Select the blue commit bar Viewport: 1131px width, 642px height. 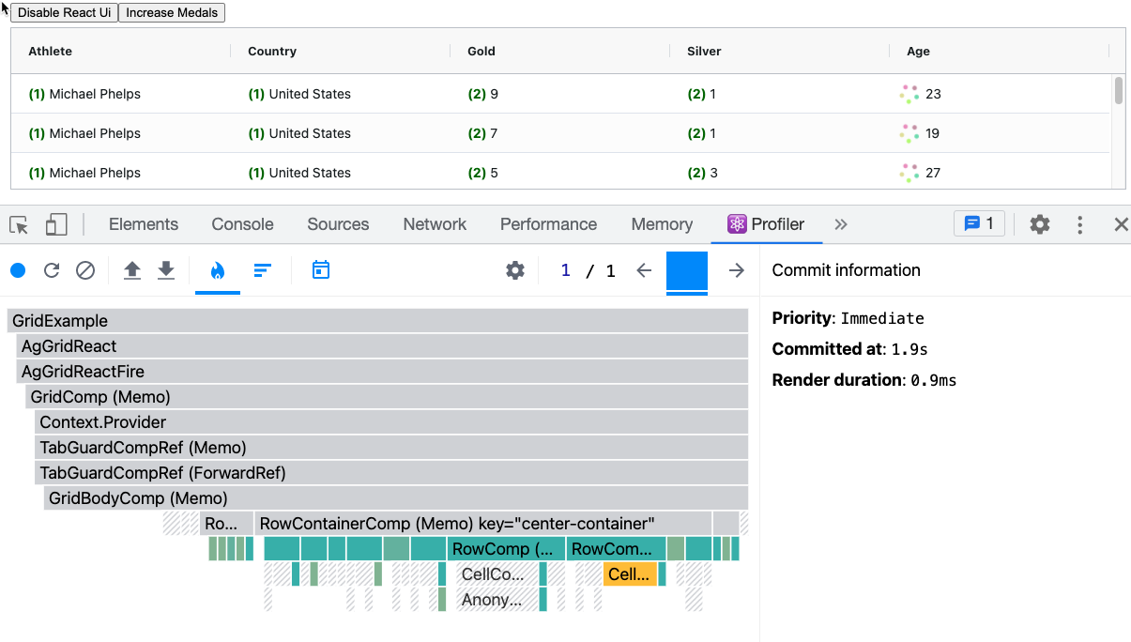click(686, 270)
